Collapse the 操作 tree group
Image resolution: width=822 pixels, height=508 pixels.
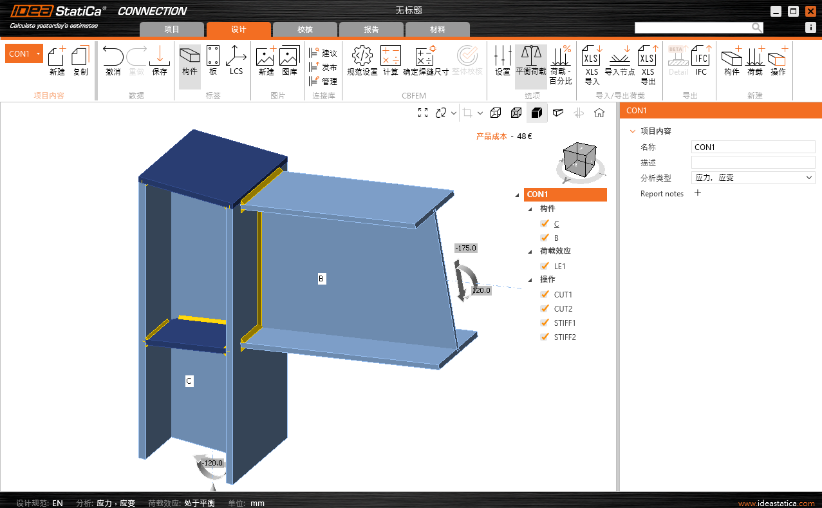[x=530, y=280]
